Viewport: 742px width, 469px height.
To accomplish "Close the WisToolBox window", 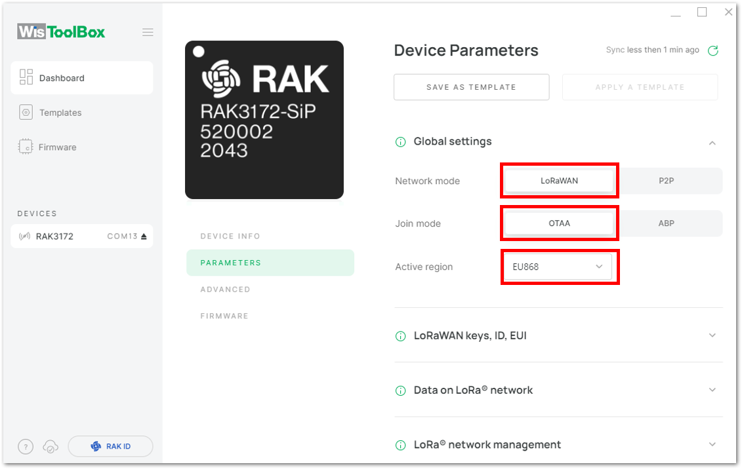I will 728,12.
